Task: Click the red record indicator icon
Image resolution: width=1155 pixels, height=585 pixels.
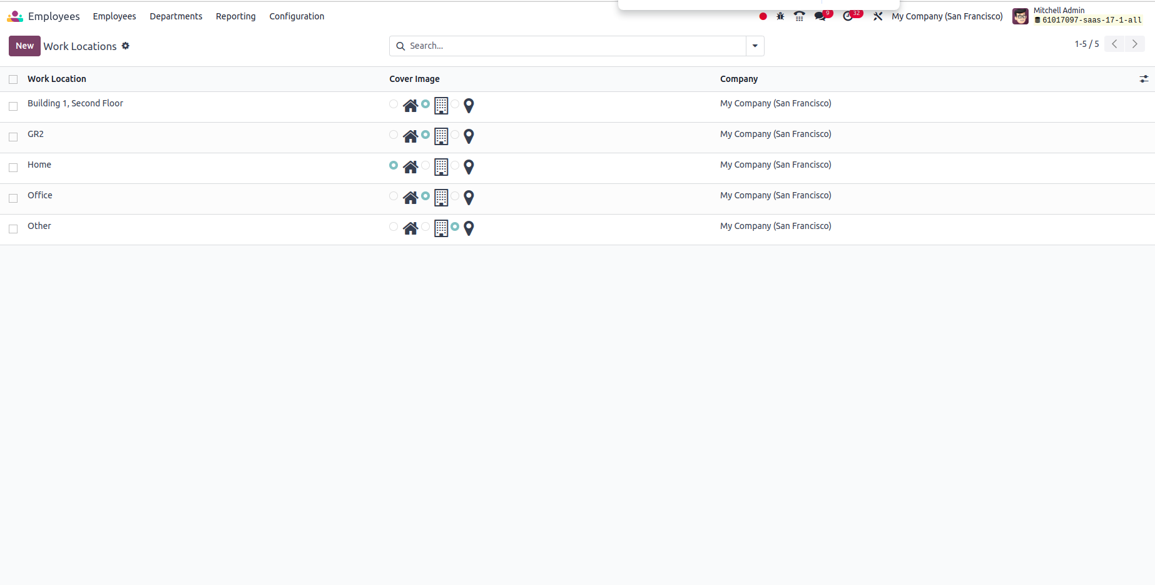Action: tap(763, 16)
